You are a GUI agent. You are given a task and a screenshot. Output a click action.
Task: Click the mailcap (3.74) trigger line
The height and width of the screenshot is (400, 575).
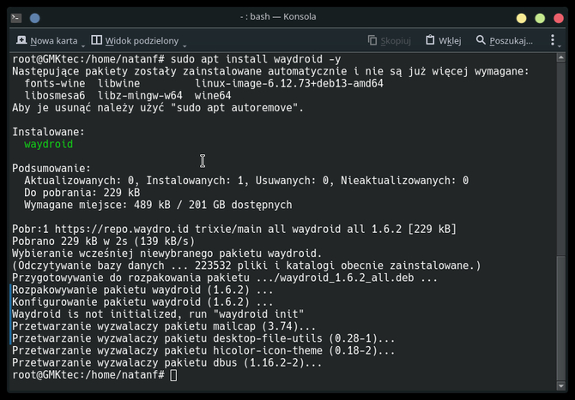click(164, 326)
